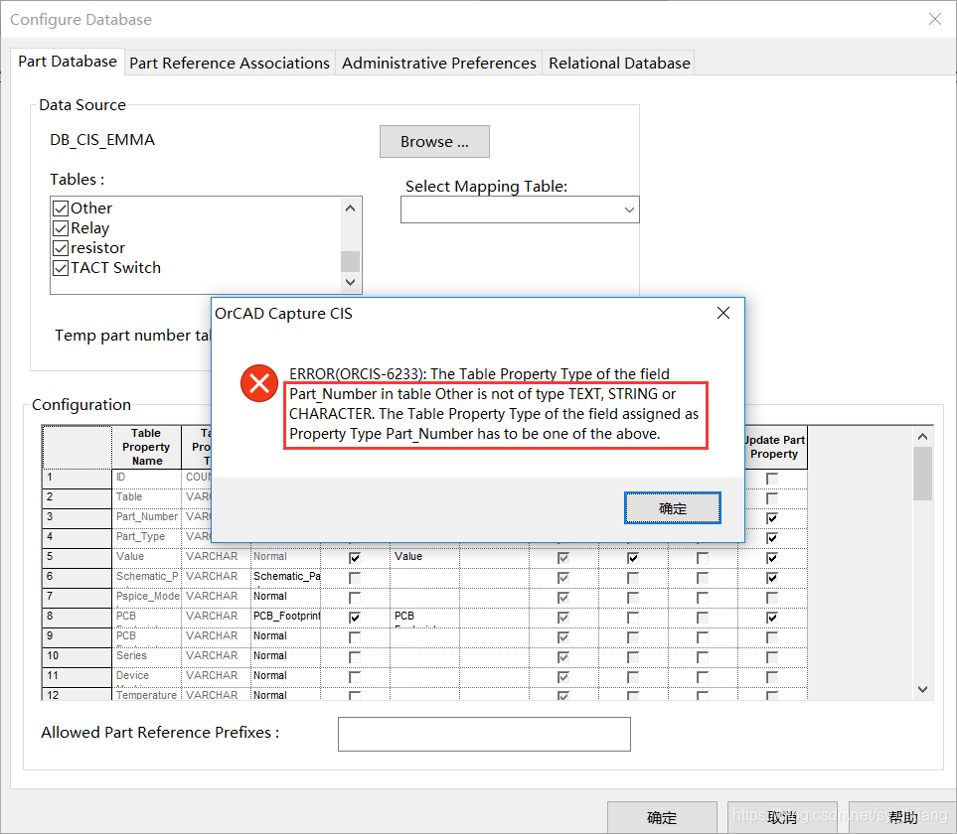The image size is (957, 834).
Task: Click the Device property name cell
Action: point(146,676)
